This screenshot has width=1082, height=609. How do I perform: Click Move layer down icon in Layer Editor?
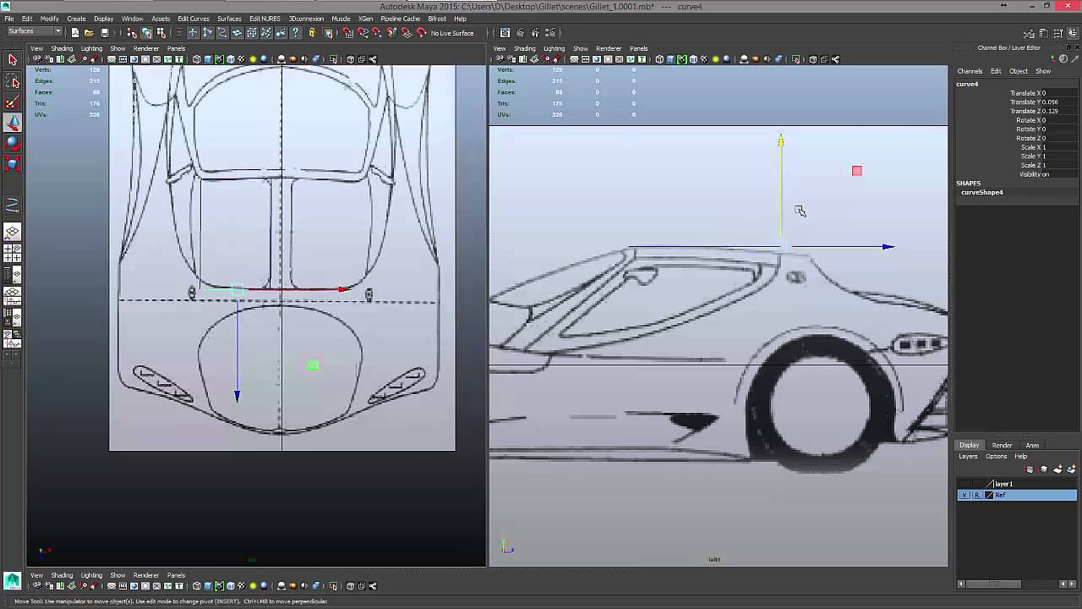1043,469
